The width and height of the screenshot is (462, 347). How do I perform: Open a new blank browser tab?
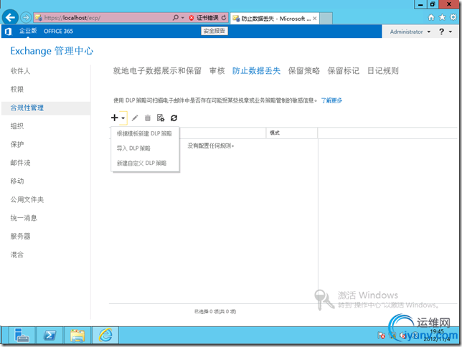(x=326, y=18)
